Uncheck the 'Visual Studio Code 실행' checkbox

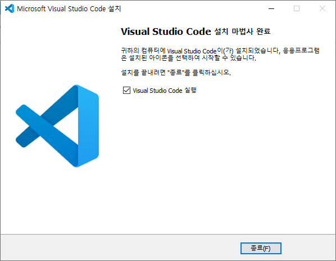[126, 91]
